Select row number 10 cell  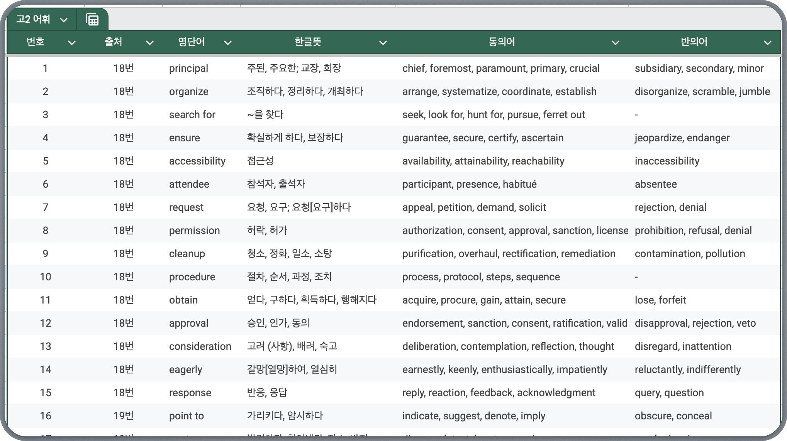point(46,277)
